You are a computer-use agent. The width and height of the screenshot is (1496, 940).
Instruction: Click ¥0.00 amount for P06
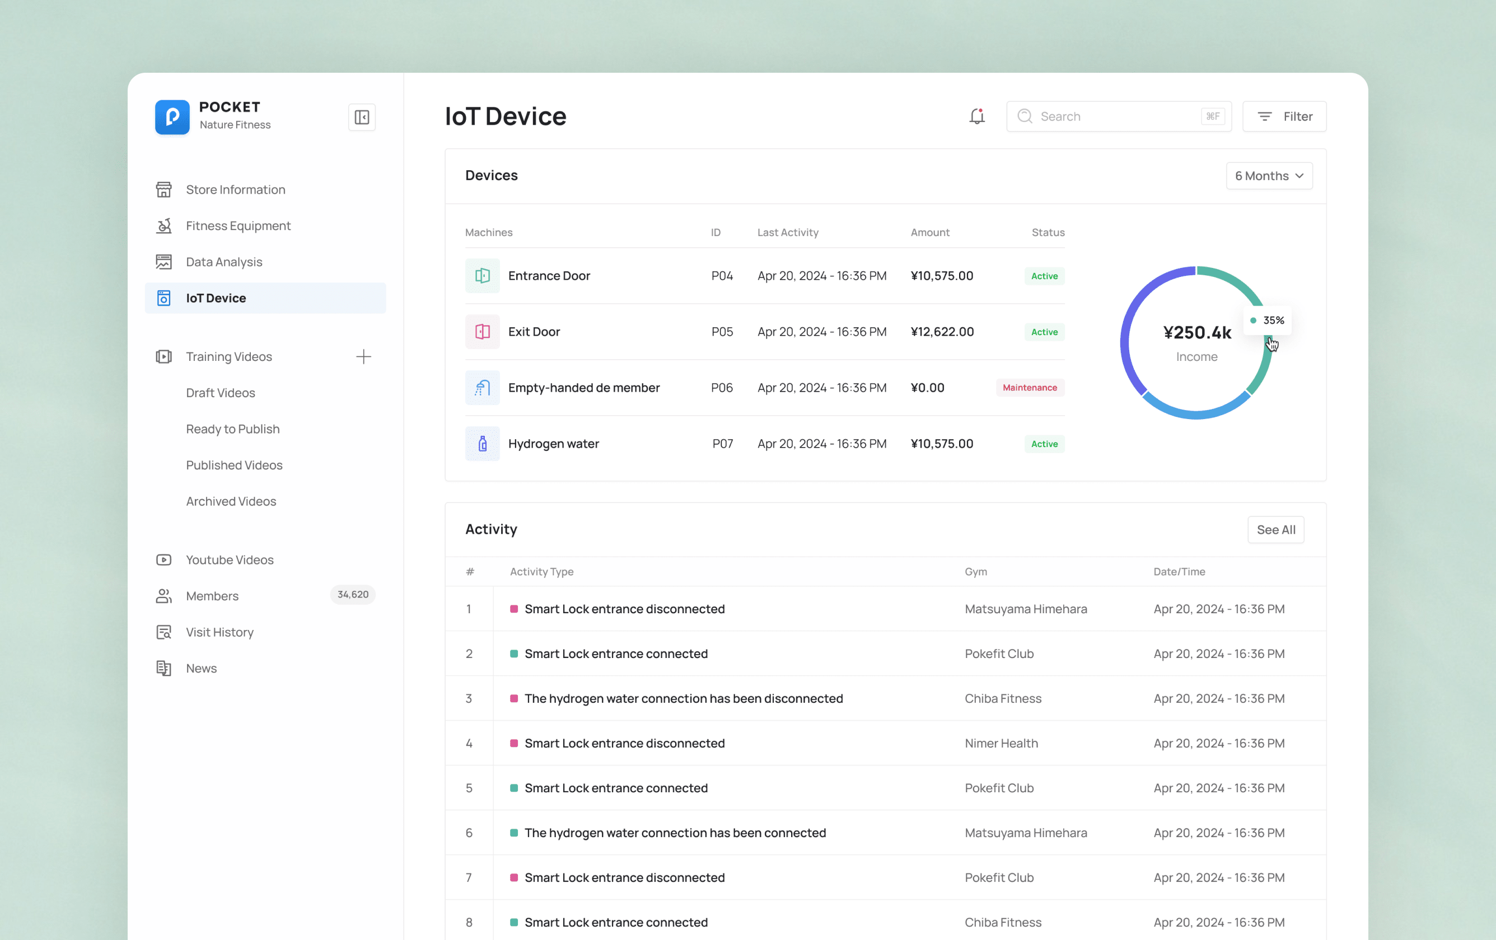coord(927,387)
